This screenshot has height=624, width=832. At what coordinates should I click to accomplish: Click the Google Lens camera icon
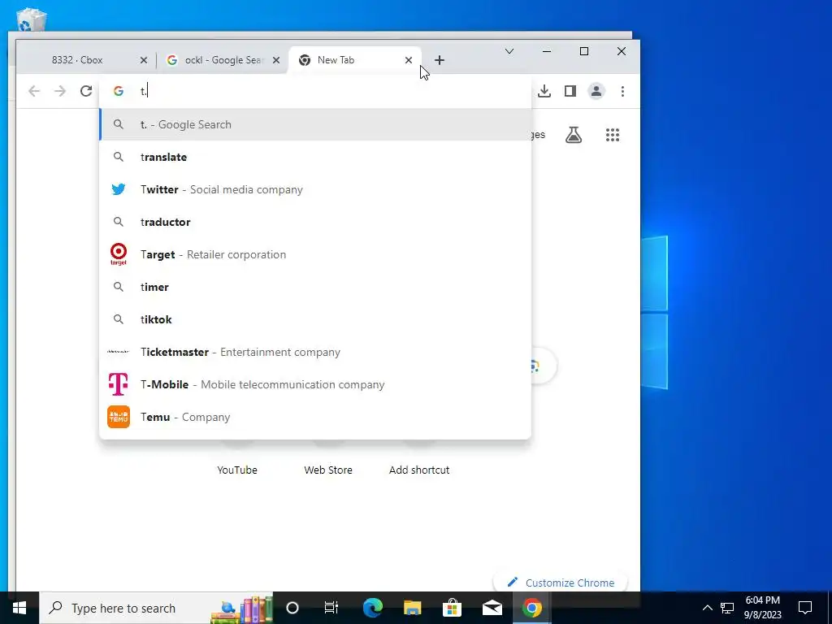coord(535,366)
